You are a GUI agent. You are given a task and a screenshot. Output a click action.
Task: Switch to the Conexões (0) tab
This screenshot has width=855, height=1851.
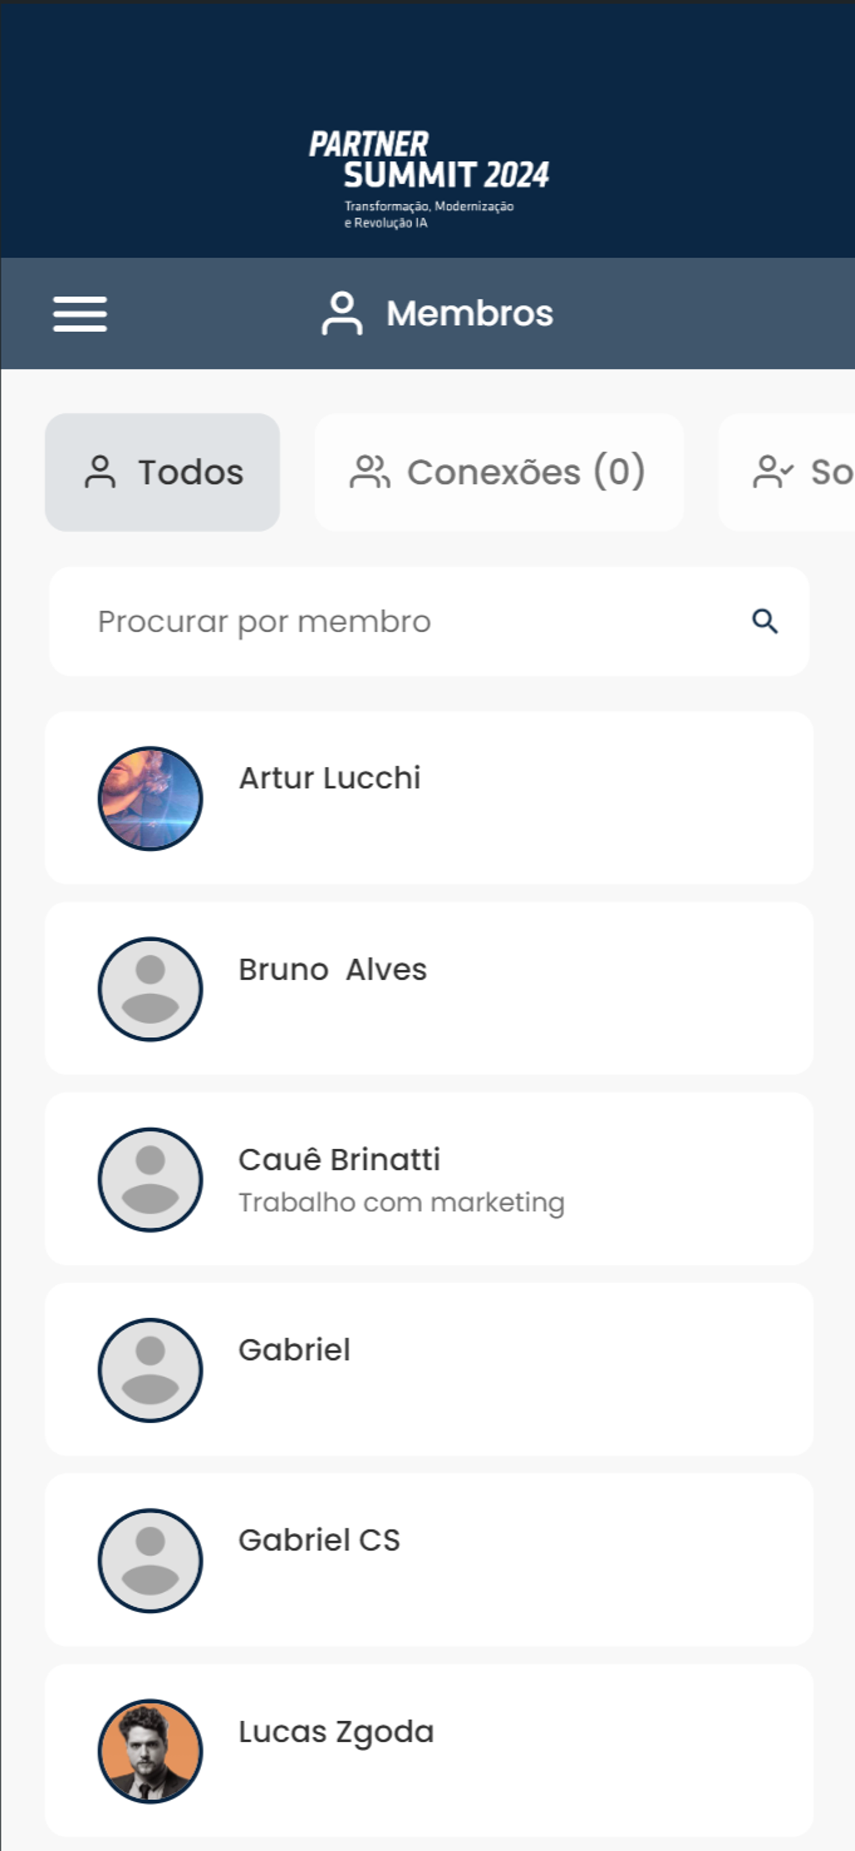(x=499, y=472)
